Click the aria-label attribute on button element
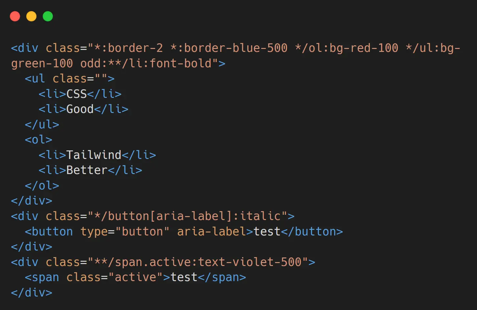 [211, 232]
